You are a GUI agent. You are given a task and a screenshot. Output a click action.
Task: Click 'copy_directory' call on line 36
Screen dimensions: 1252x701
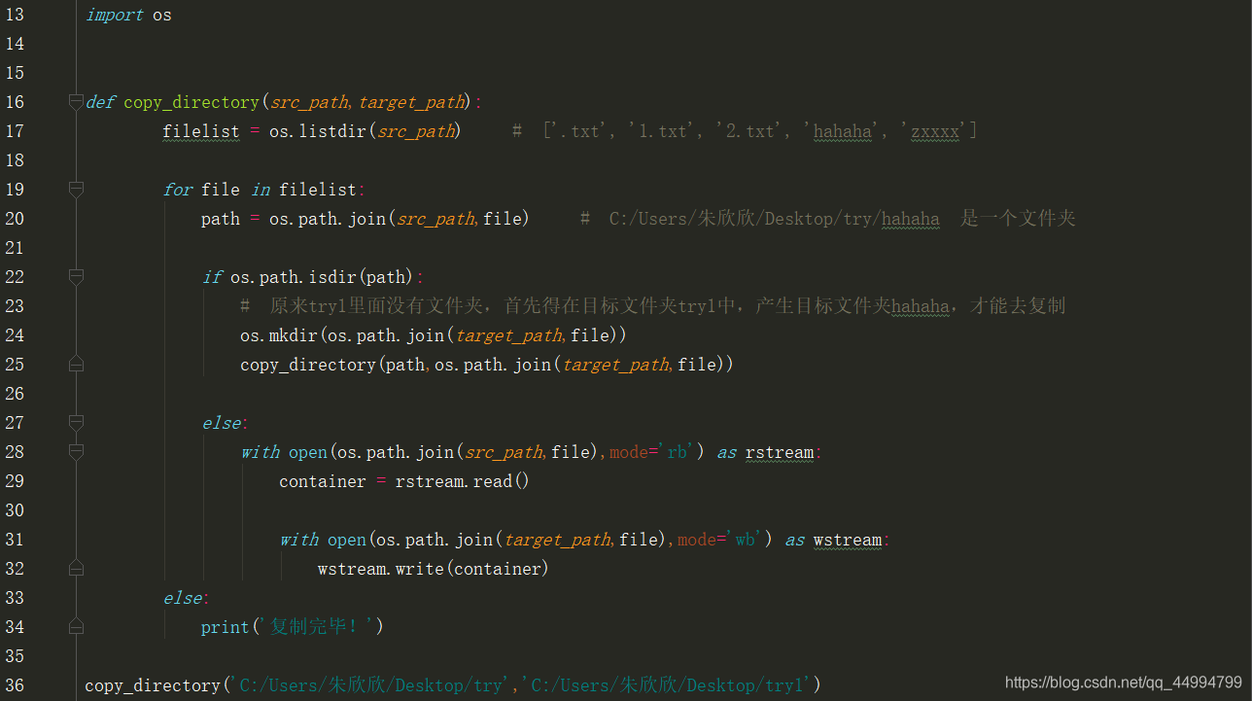[x=153, y=685]
